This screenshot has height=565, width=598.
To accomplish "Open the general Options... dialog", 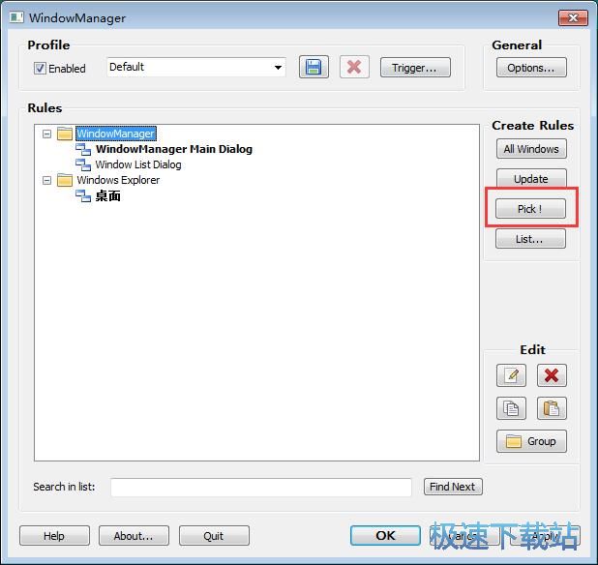I will pos(531,68).
